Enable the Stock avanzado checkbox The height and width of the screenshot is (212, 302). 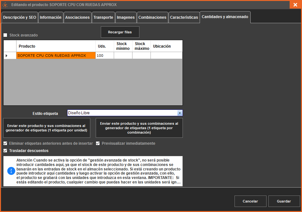[x=5, y=35]
